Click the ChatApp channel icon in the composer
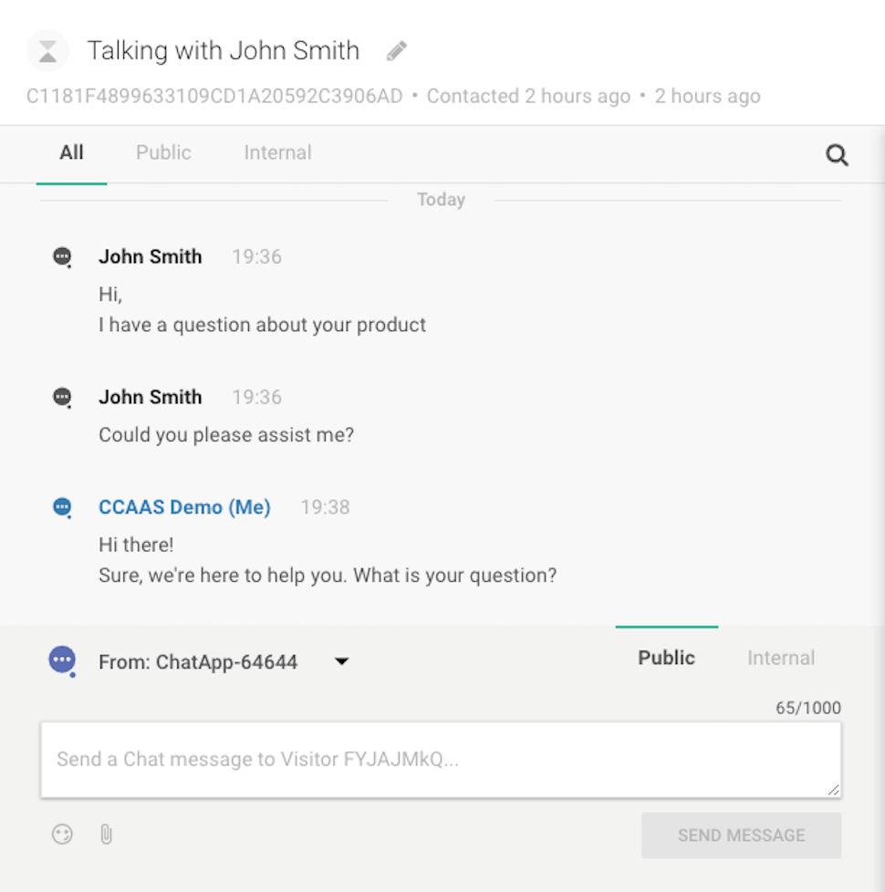 (x=62, y=660)
